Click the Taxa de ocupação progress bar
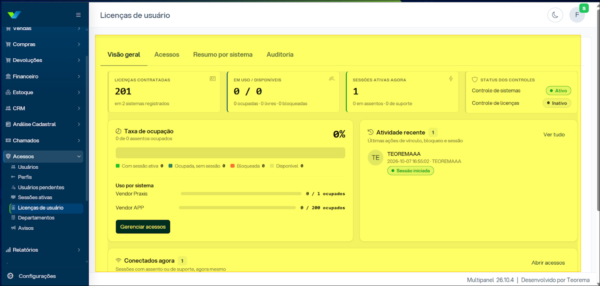The height and width of the screenshot is (286, 600). coord(230,153)
